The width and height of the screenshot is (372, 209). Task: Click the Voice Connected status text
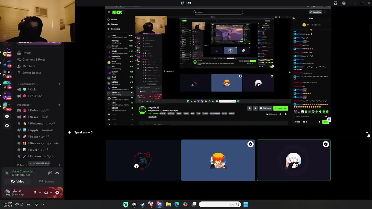tap(23, 171)
